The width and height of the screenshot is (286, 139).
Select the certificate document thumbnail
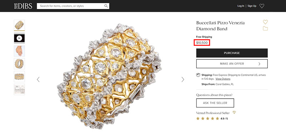coord(19,89)
